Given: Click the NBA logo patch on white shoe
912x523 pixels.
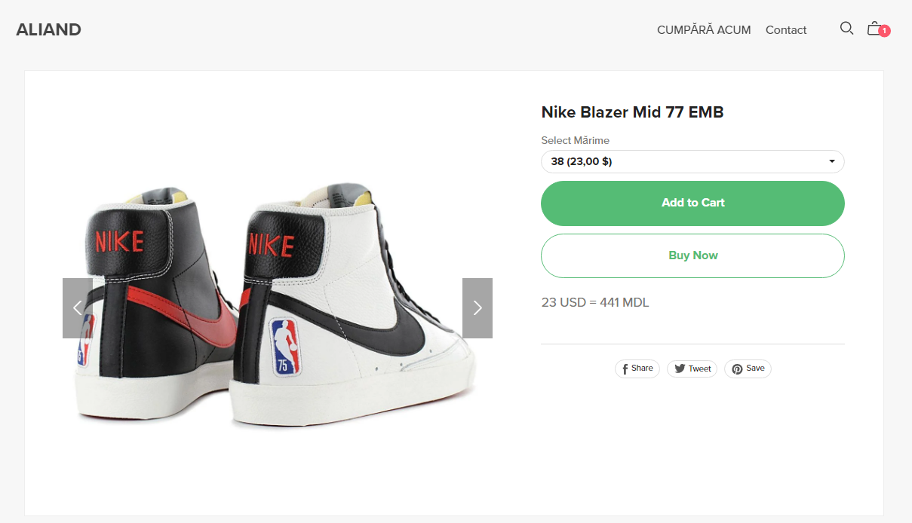Looking at the screenshot, I should coord(283,347).
